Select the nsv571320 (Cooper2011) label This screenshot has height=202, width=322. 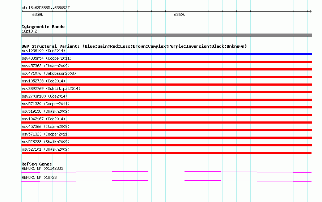46,104
